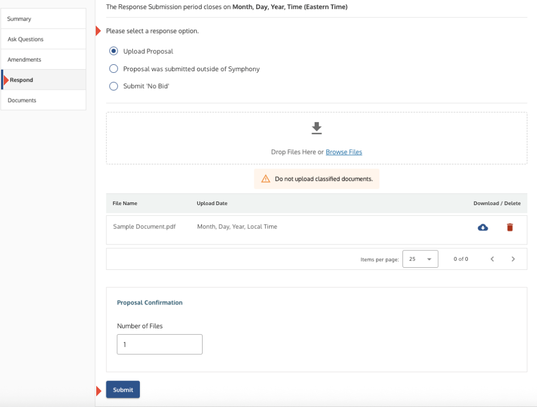
Task: Click the download arrow in the file drop zone
Action: [x=316, y=128]
